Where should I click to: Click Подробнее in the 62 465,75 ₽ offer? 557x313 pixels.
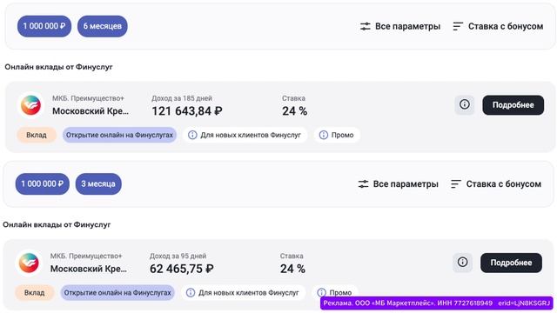511,263
